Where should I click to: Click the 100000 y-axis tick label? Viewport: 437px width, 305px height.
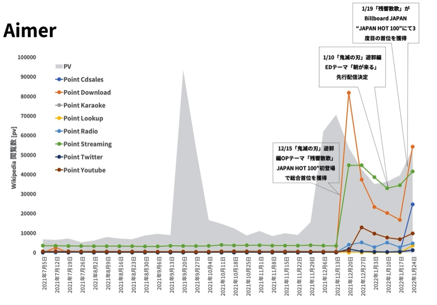27,57
